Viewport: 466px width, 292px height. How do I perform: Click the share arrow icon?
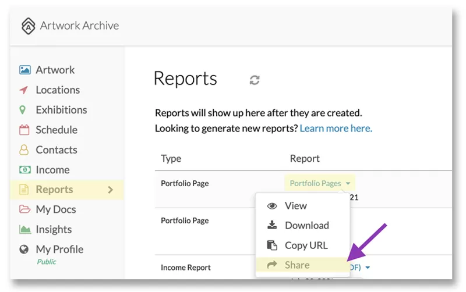point(272,265)
